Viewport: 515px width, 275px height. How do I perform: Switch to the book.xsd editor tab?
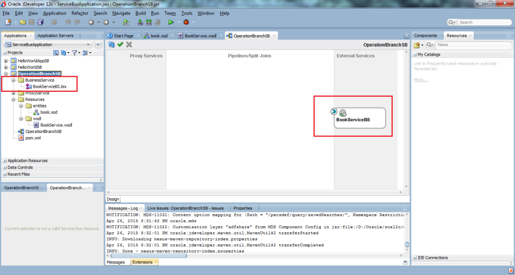(159, 36)
